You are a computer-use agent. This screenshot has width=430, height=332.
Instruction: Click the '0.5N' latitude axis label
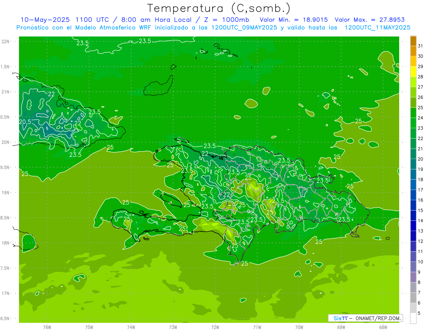pyautogui.click(x=5, y=117)
